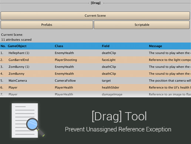Select ZomBunny (1) in the list
This screenshot has width=191, height=144.
(19, 67)
